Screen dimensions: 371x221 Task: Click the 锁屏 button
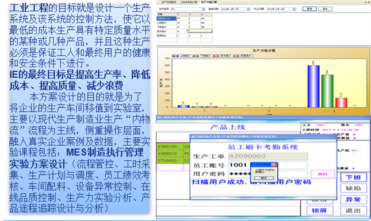pos(320,210)
